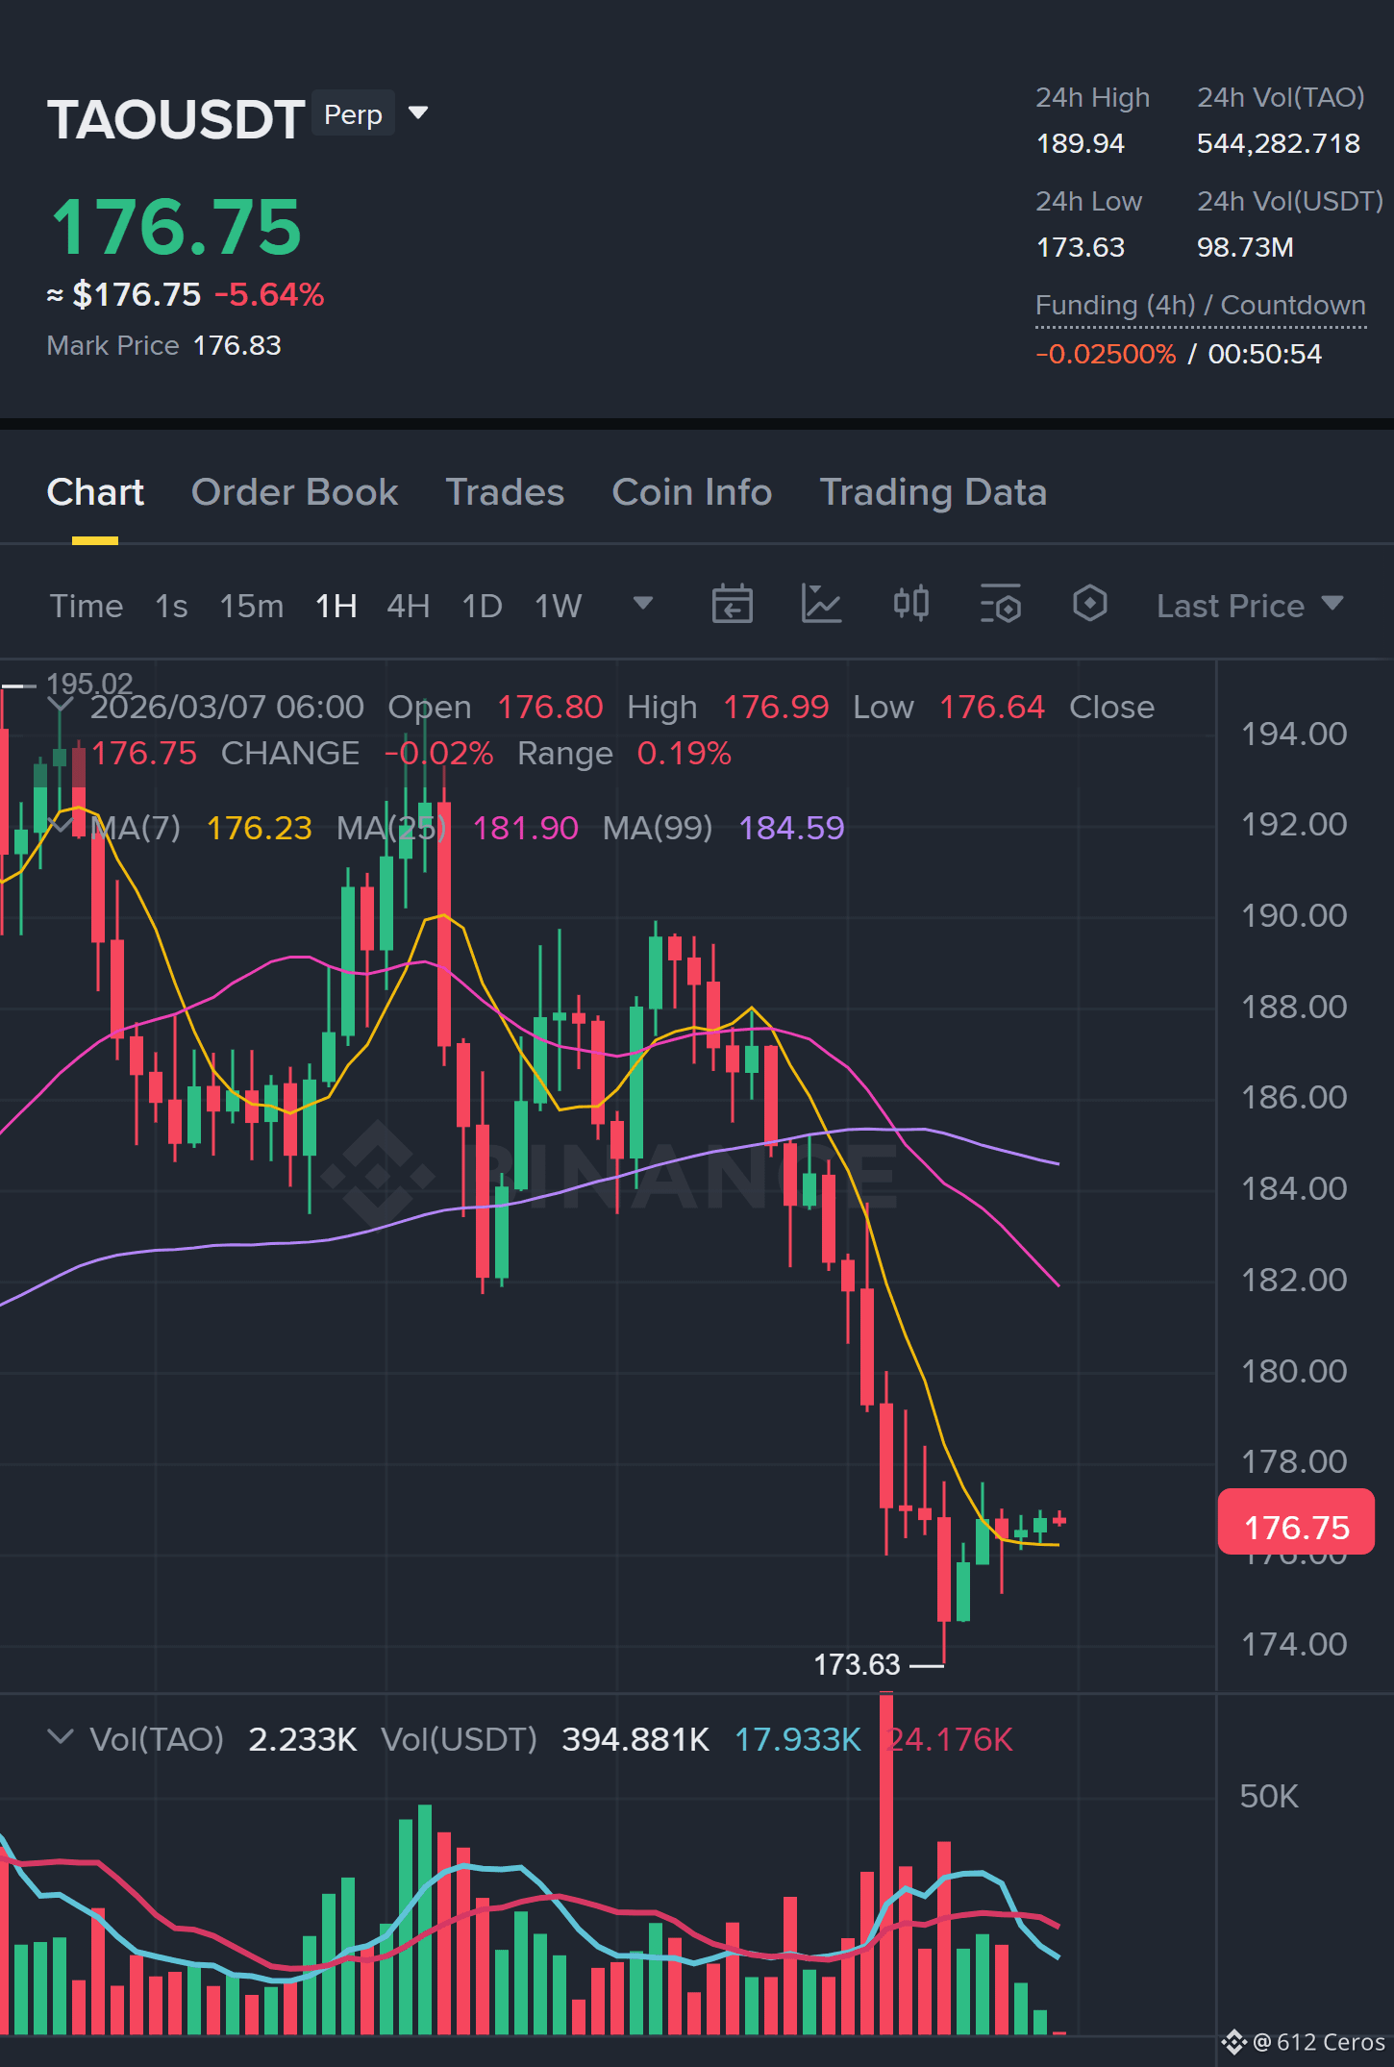Screen dimensions: 1394x2067
Task: Select the candlestick chart type icon
Action: tap(910, 605)
